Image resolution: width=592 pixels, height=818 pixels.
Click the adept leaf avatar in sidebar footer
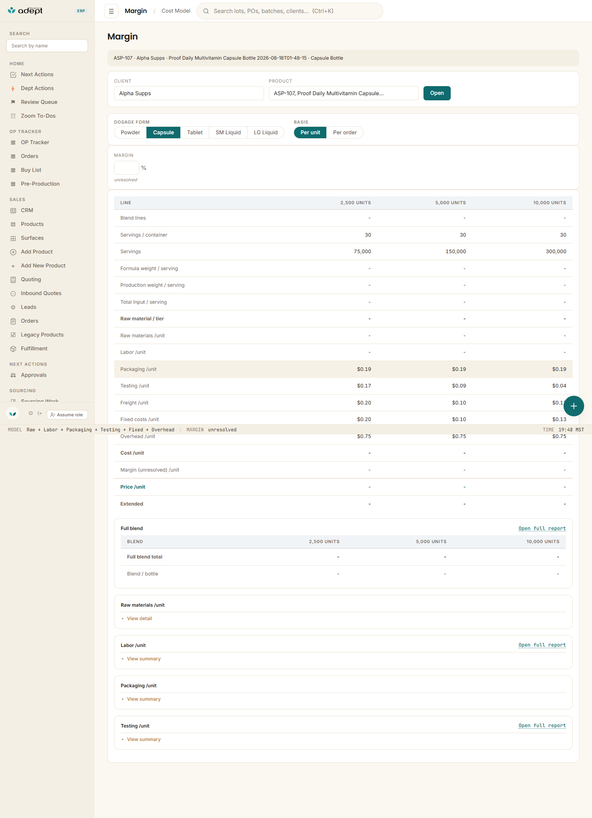[13, 414]
